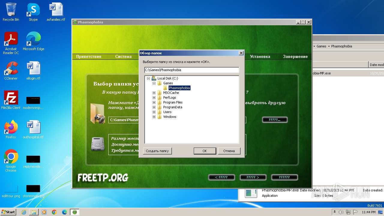This screenshot has height=216, width=384.
Task: Open the asfamilies.rtf document icon
Action: tap(56, 12)
